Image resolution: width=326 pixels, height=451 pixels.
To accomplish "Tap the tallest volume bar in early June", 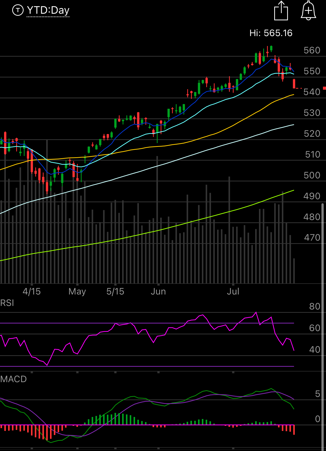I will click(x=157, y=220).
